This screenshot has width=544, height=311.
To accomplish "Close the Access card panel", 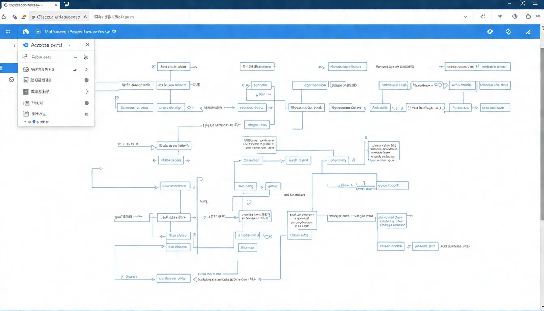I will (x=87, y=45).
